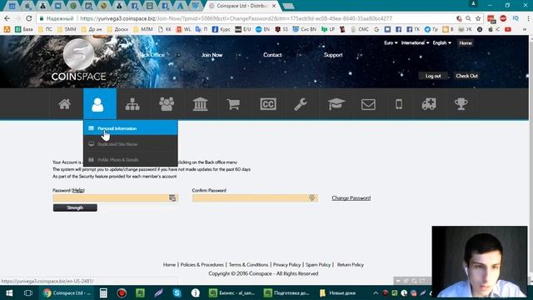Click the Coinspace logo
The image size is (533, 300).
(78, 60)
